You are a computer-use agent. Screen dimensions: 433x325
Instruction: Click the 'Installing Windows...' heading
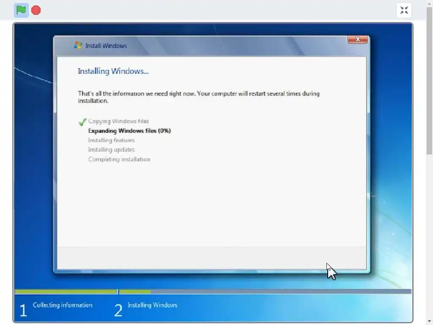113,71
